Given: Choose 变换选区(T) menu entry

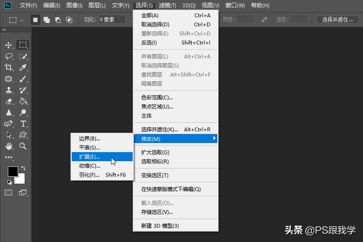Looking at the screenshot, I should point(176,175).
